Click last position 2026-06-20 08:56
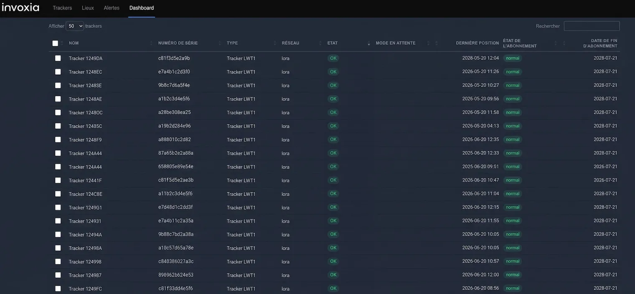Screen dimensions: 635x294 coord(480,288)
